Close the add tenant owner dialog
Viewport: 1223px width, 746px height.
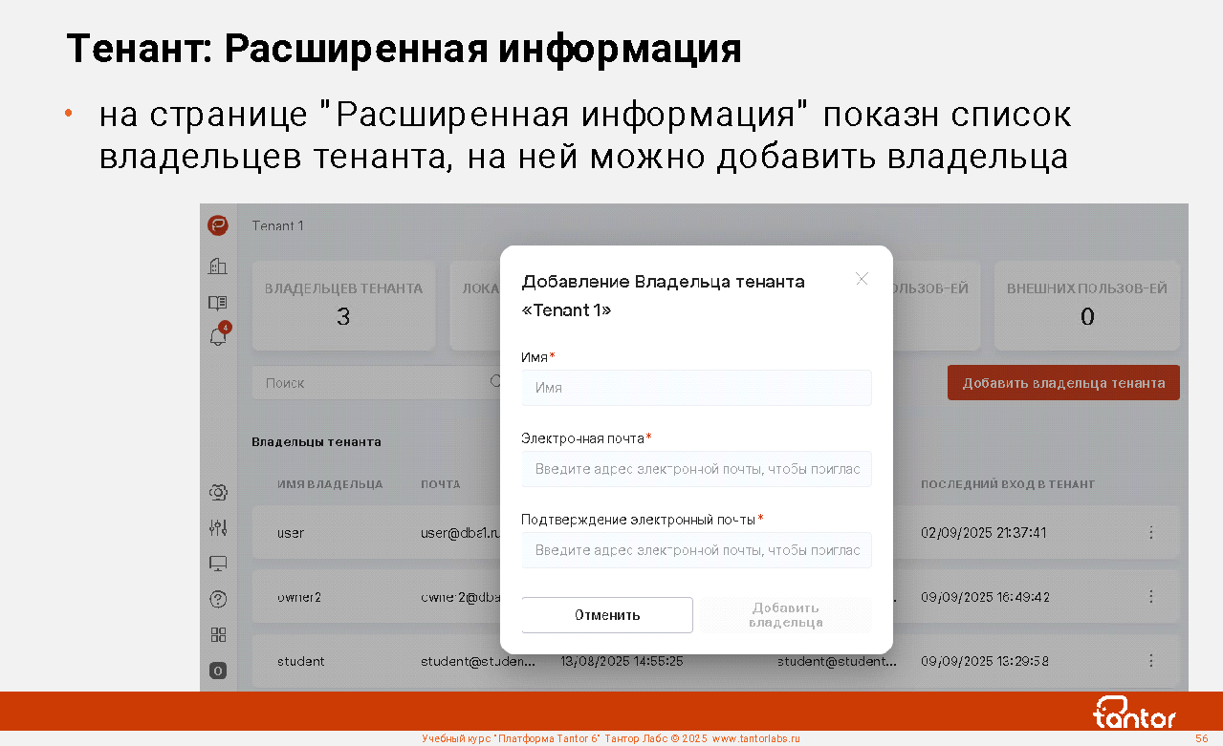click(x=862, y=279)
